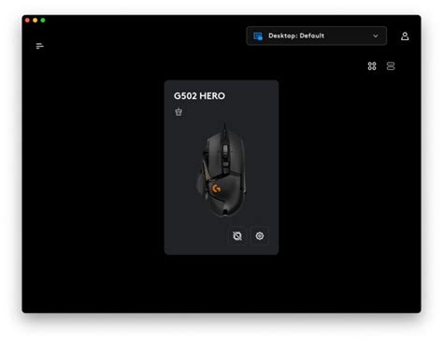Click the user account icon
The width and height of the screenshot is (443, 342).
coord(405,36)
